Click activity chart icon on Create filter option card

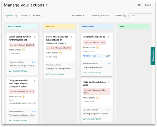tap(47, 74)
